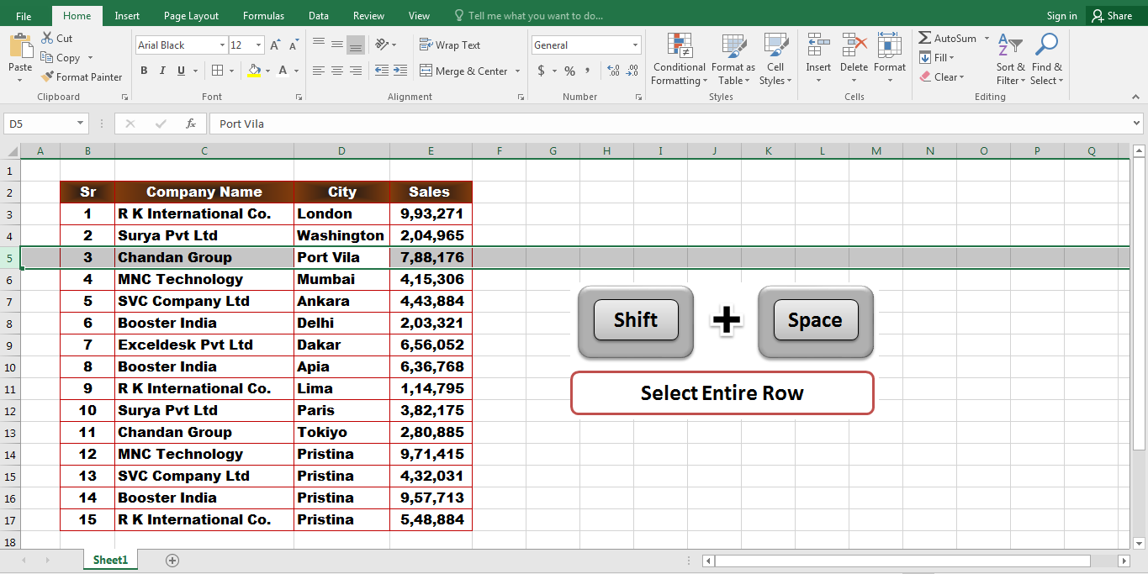The image size is (1148, 574).
Task: Click the AutoSum sigma icon
Action: (925, 39)
